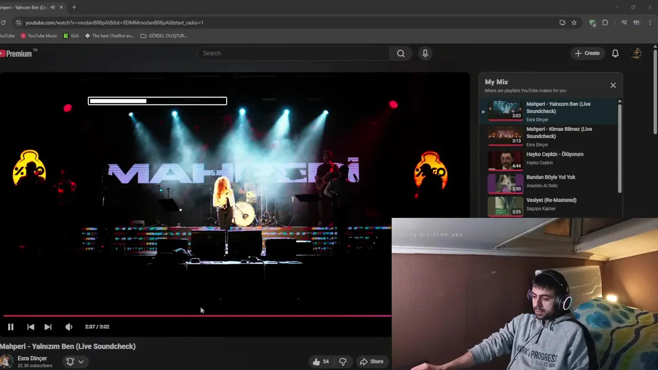Click the Sagopa Kajmer channel name

(x=541, y=209)
